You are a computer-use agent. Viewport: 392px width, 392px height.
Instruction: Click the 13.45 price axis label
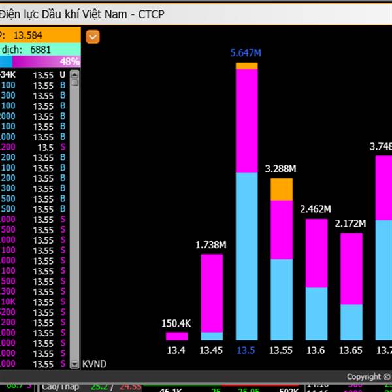point(211,350)
